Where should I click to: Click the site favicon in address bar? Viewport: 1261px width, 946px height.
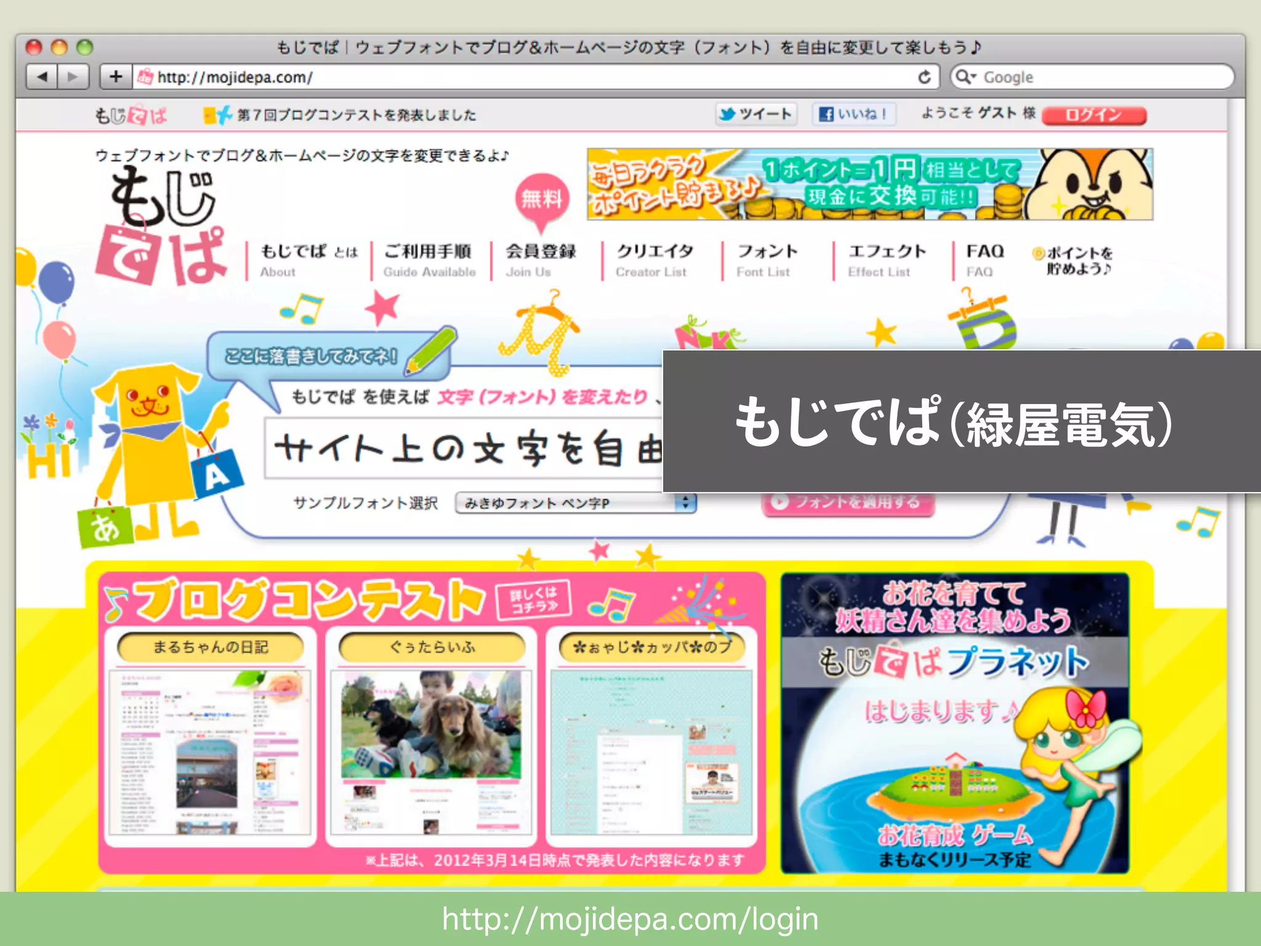[145, 77]
